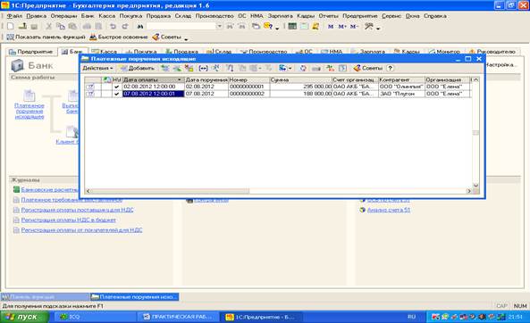Click the Paste icon in main toolbar

(72, 27)
